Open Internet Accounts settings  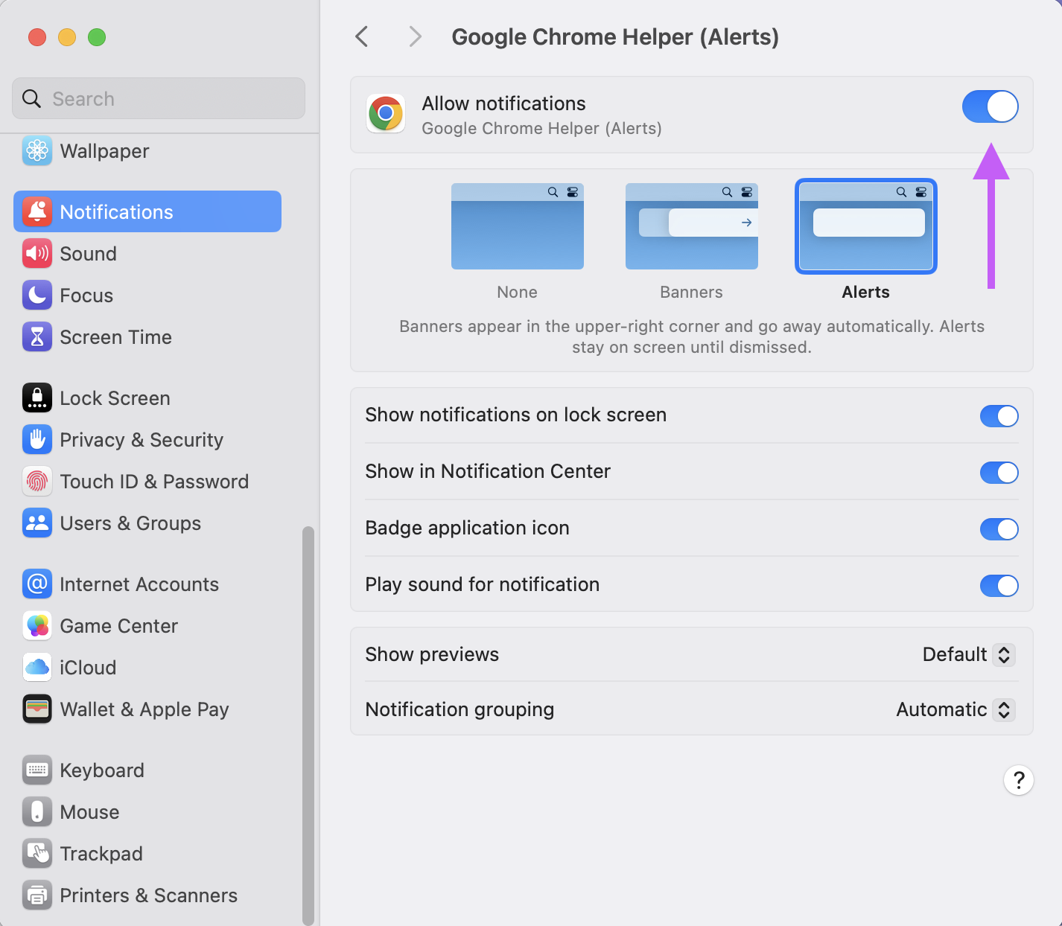click(147, 584)
